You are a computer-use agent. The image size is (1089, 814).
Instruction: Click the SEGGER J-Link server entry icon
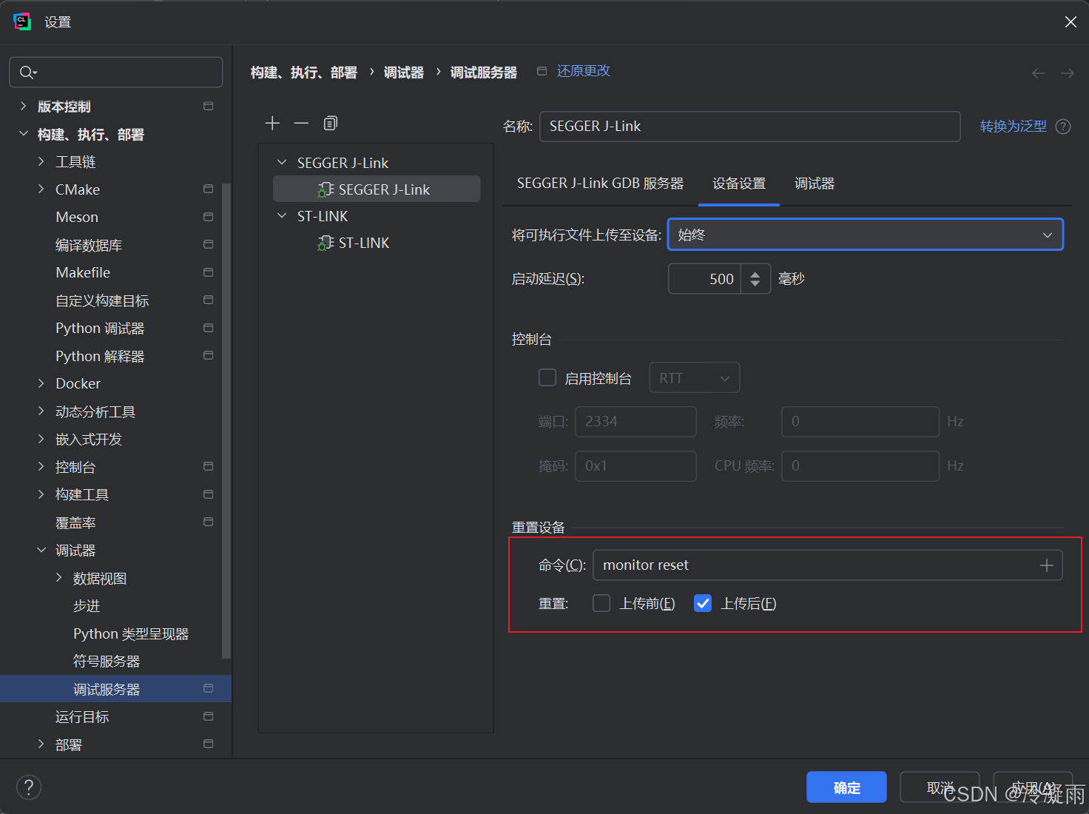[x=326, y=189]
